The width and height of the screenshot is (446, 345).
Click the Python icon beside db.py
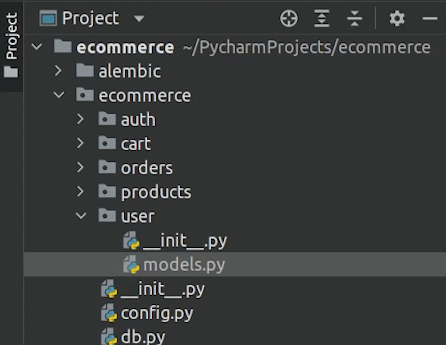(x=109, y=337)
